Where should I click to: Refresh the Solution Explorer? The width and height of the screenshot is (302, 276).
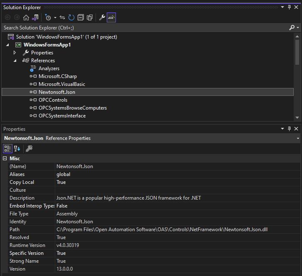tap(71, 17)
